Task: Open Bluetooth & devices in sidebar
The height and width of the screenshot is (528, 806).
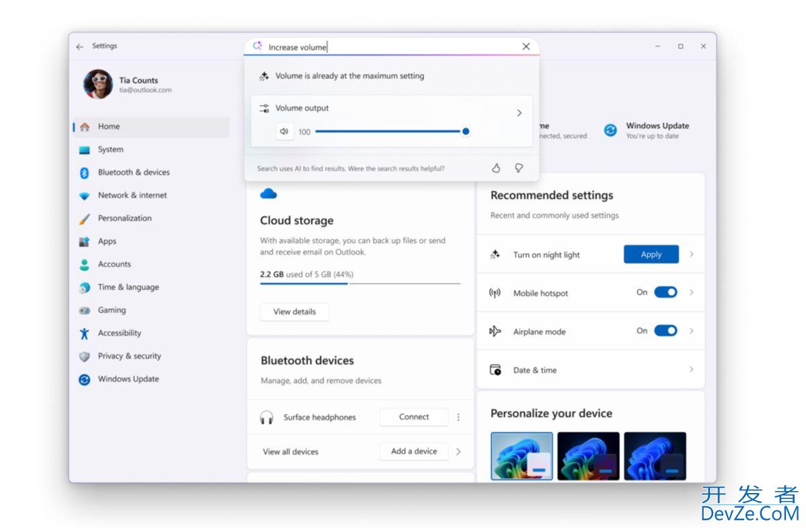Action: pos(134,173)
